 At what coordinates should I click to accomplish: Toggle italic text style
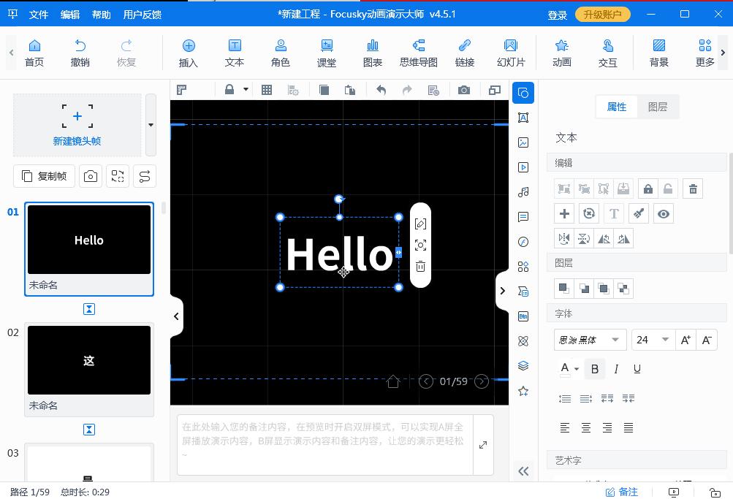(616, 369)
